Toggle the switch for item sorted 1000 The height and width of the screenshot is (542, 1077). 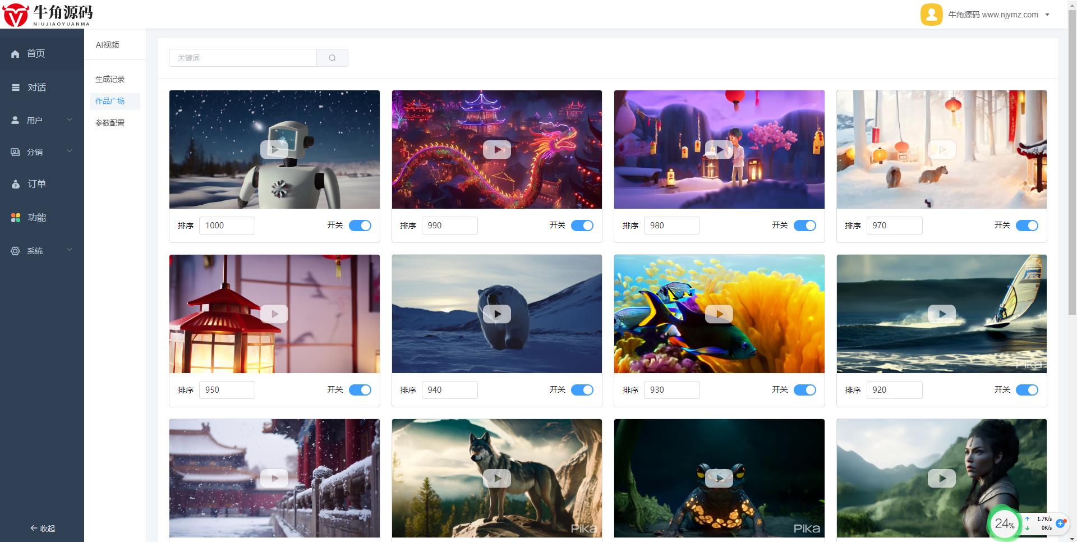pos(360,226)
